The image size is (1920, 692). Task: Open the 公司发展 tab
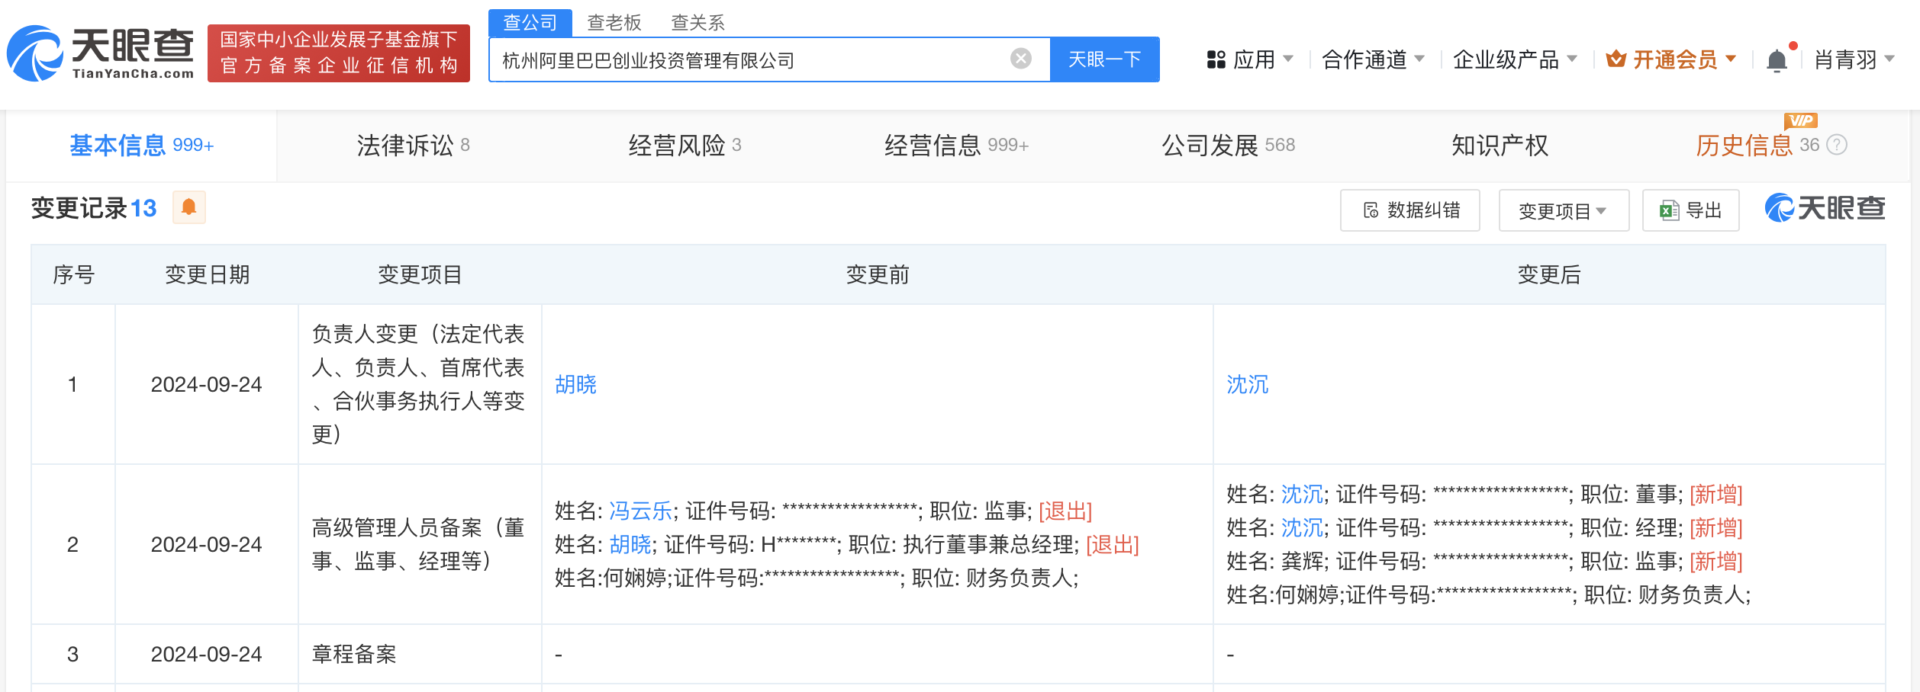click(1228, 145)
